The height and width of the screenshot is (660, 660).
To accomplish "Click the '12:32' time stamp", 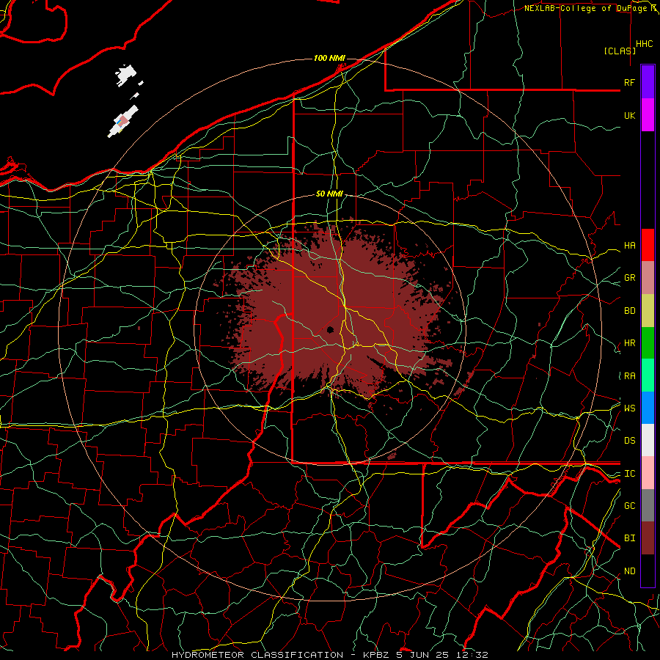I will coord(472,655).
